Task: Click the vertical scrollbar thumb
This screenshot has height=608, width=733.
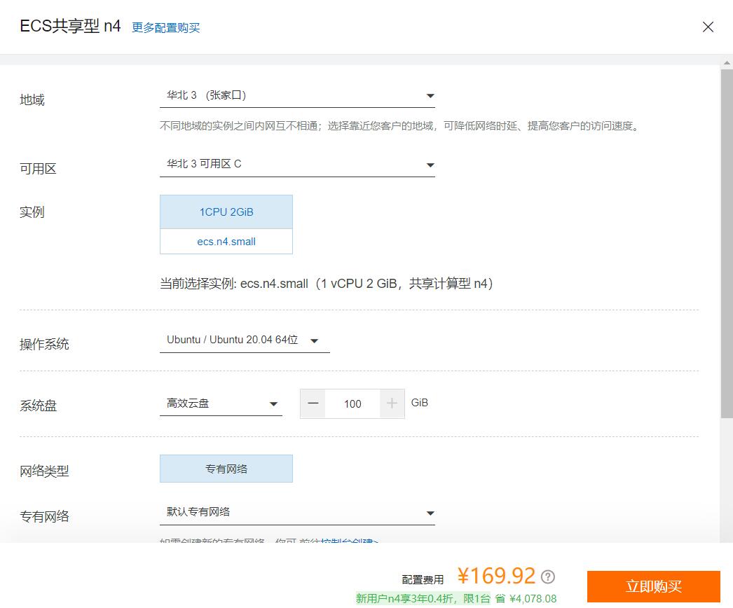Action: pos(727,243)
